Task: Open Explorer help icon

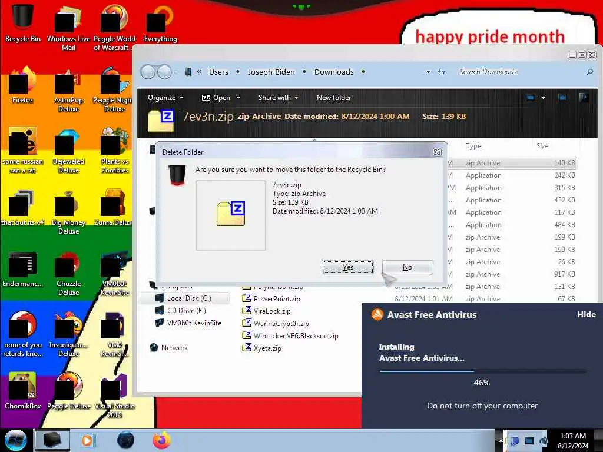Action: pyautogui.click(x=584, y=98)
